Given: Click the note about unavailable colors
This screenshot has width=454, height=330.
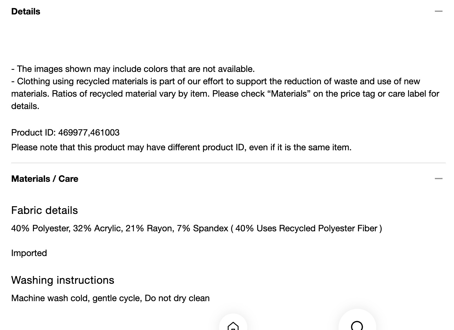Looking at the screenshot, I should pyautogui.click(x=133, y=69).
